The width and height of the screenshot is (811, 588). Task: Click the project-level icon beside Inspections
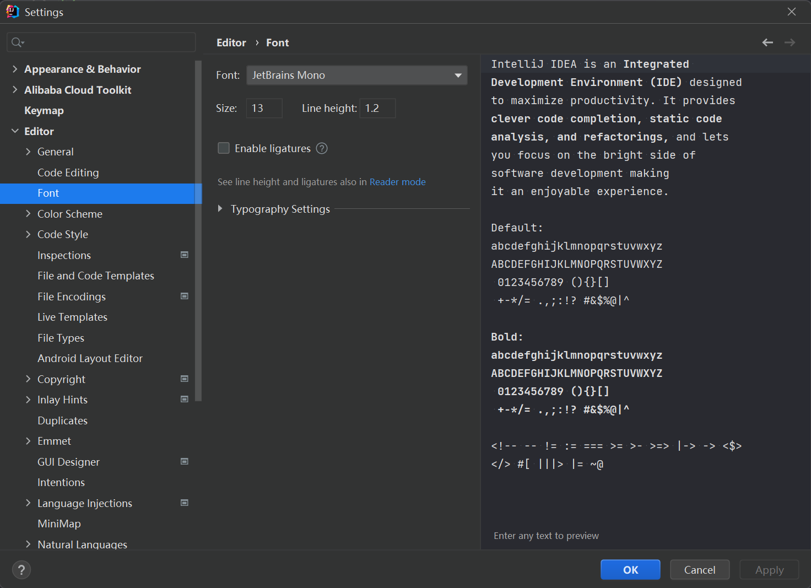point(185,255)
